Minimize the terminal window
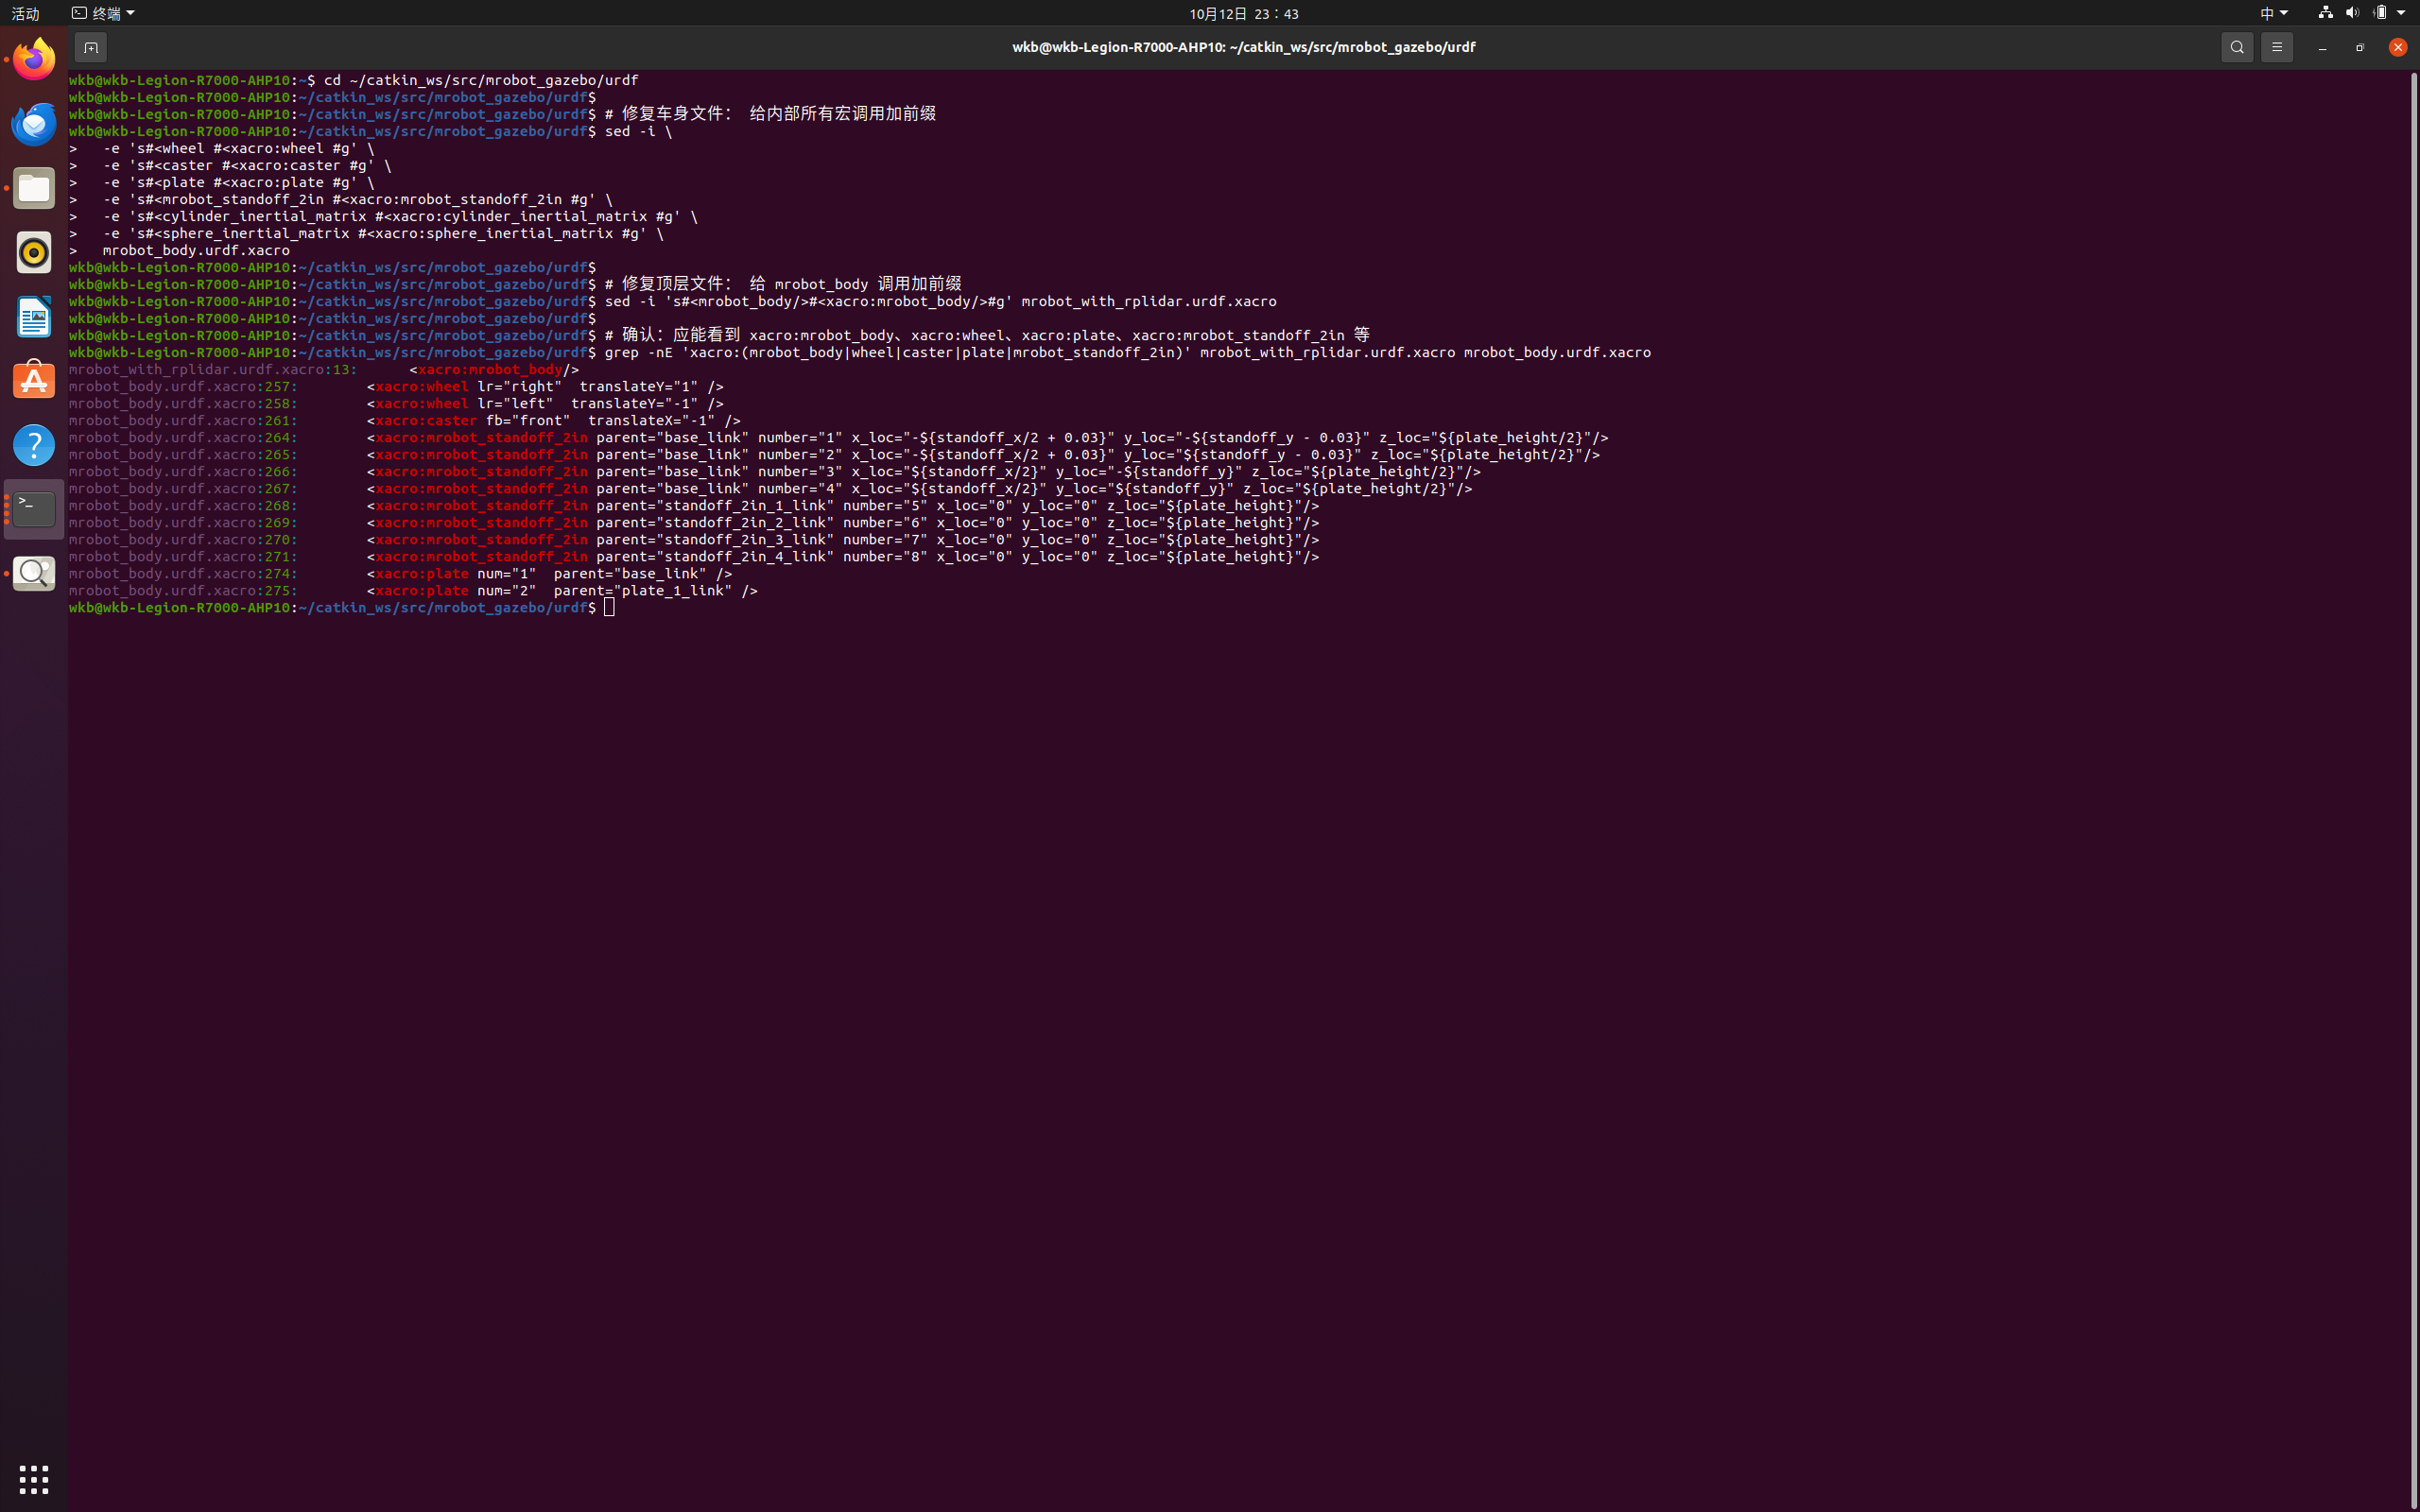 pos(2322,47)
